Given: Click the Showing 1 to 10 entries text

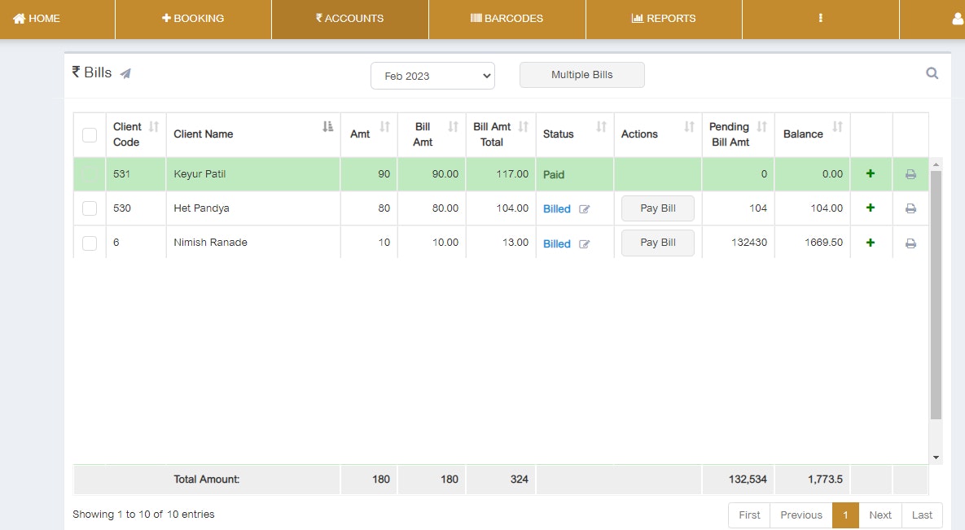Looking at the screenshot, I should 143,515.
